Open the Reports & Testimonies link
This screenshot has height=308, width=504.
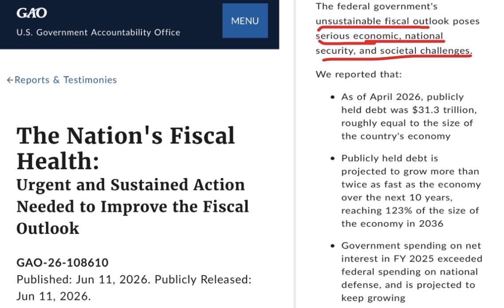tap(66, 80)
